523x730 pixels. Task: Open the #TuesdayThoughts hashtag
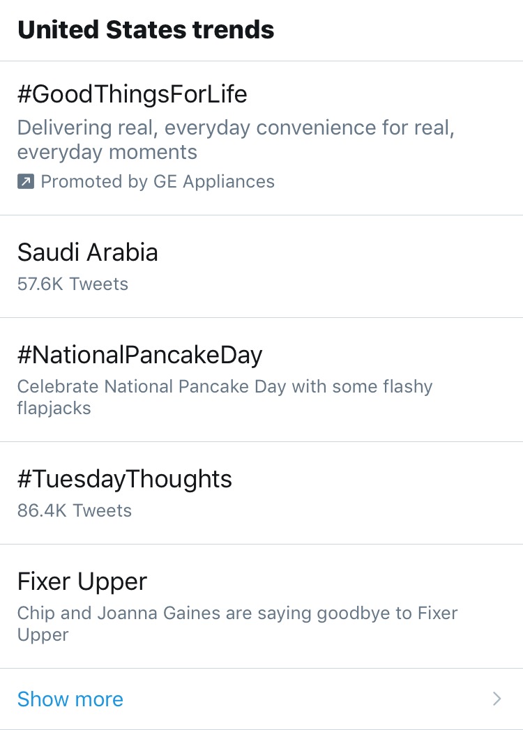(x=124, y=479)
